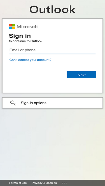This screenshot has height=186, width=105.
Task: Click the large Outlook title heading
Action: pyautogui.click(x=52, y=9)
